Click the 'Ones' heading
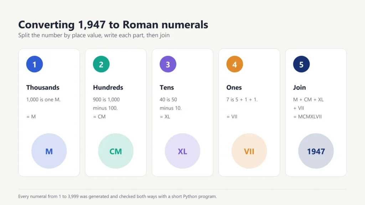 tap(234, 88)
